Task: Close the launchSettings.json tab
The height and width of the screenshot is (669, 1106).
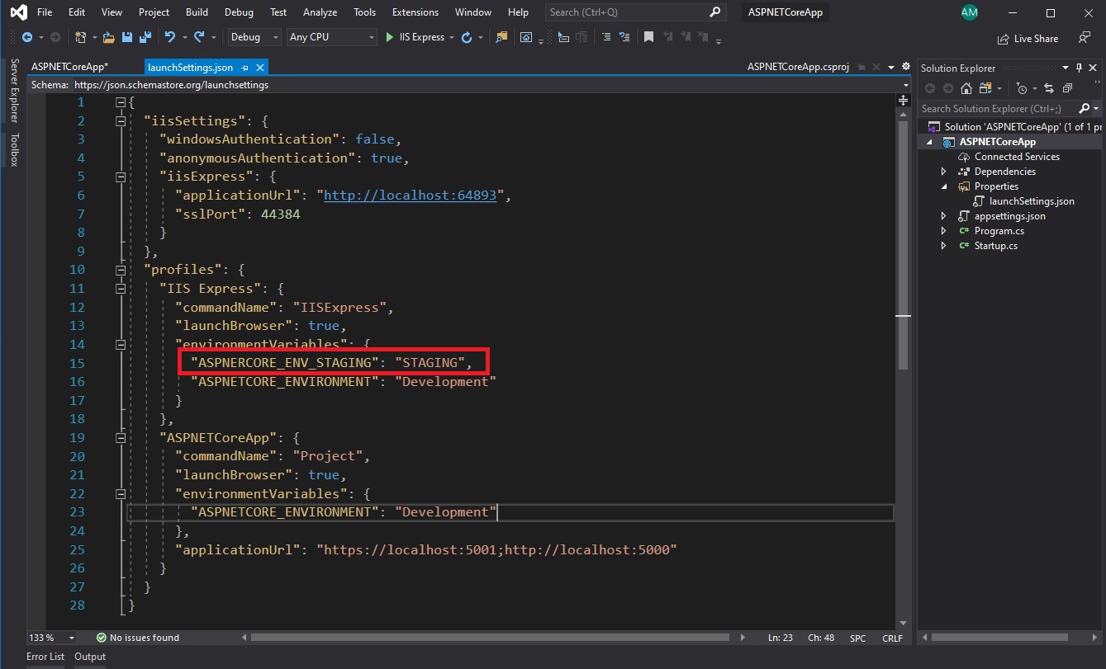Action: 260,68
